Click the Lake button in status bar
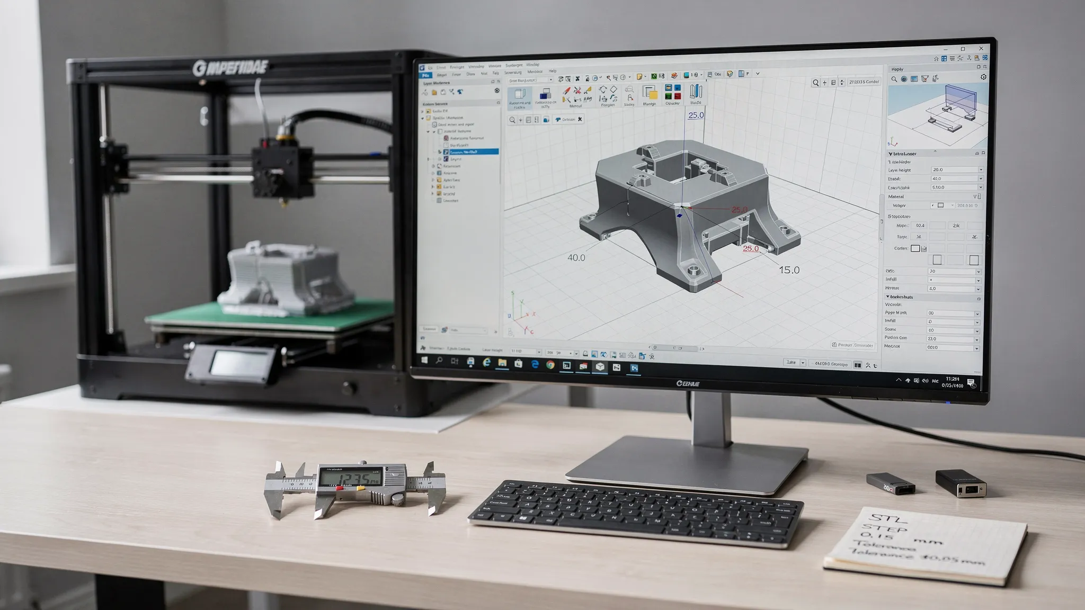The width and height of the screenshot is (1085, 610). click(791, 362)
